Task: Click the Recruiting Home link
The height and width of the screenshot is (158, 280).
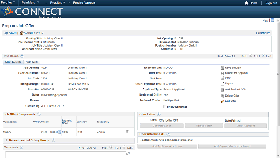Action: [x=34, y=33]
